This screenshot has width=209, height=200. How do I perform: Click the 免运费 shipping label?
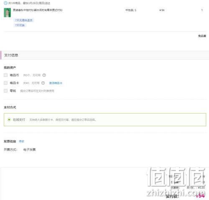(x=202, y=36)
